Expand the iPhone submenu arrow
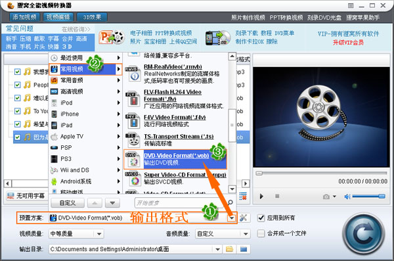The height and width of the screenshot is (261, 394). 119,114
